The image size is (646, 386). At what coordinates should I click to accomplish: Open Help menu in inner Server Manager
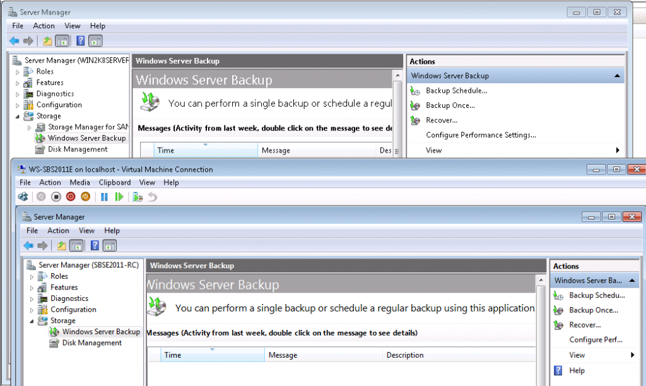click(x=112, y=230)
